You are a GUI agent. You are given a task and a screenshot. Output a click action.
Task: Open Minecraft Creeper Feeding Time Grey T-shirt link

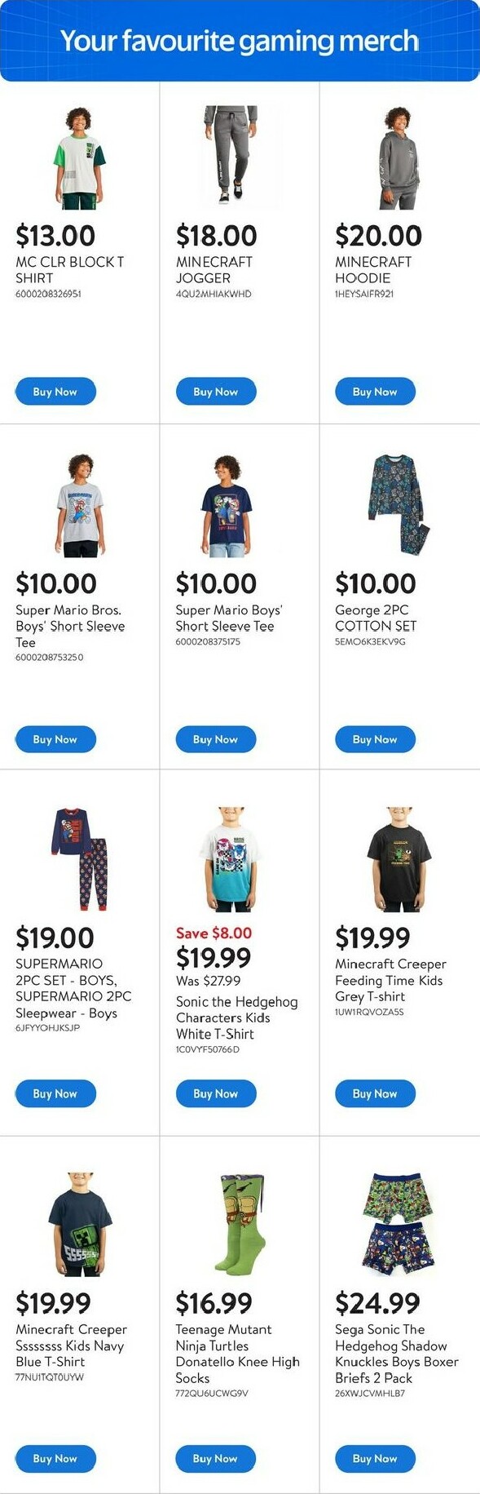(390, 980)
